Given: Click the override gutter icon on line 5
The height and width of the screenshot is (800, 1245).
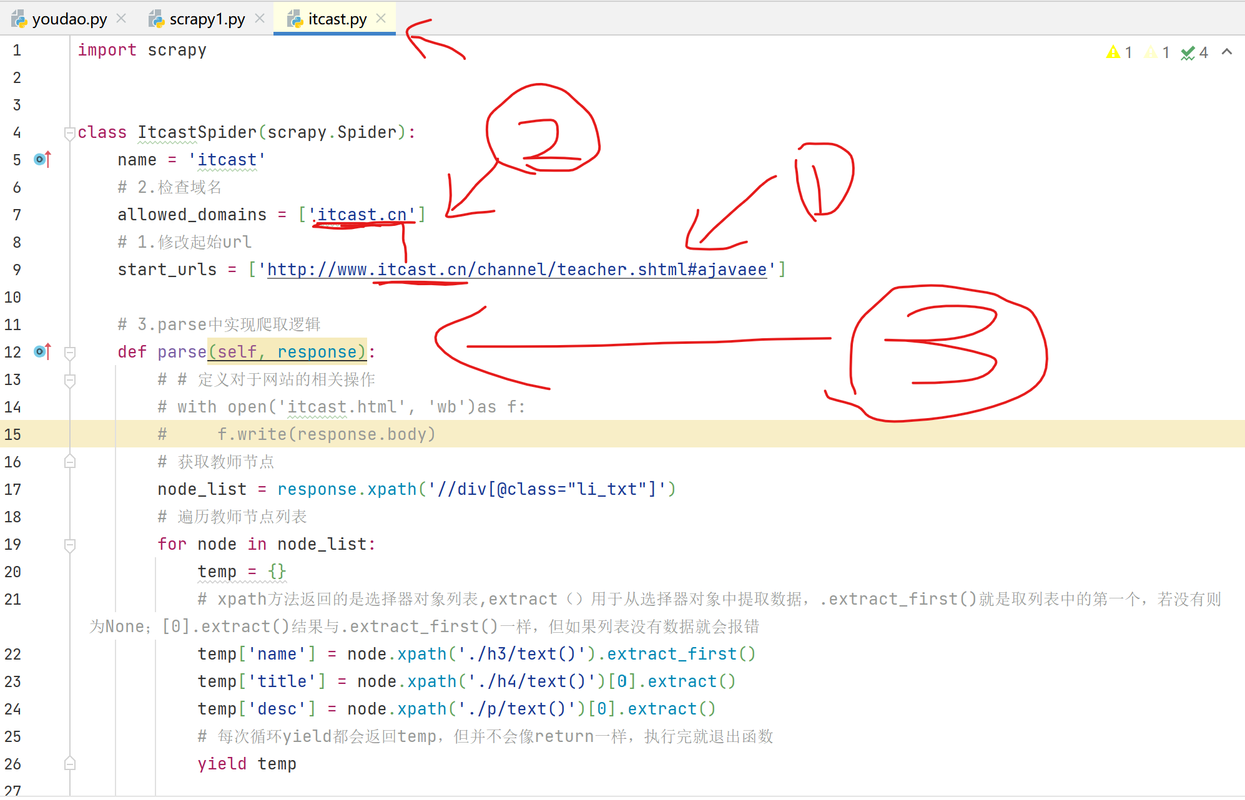Looking at the screenshot, I should pos(42,160).
